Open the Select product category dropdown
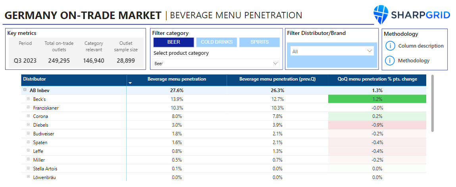The image size is (456, 187). 216,63
